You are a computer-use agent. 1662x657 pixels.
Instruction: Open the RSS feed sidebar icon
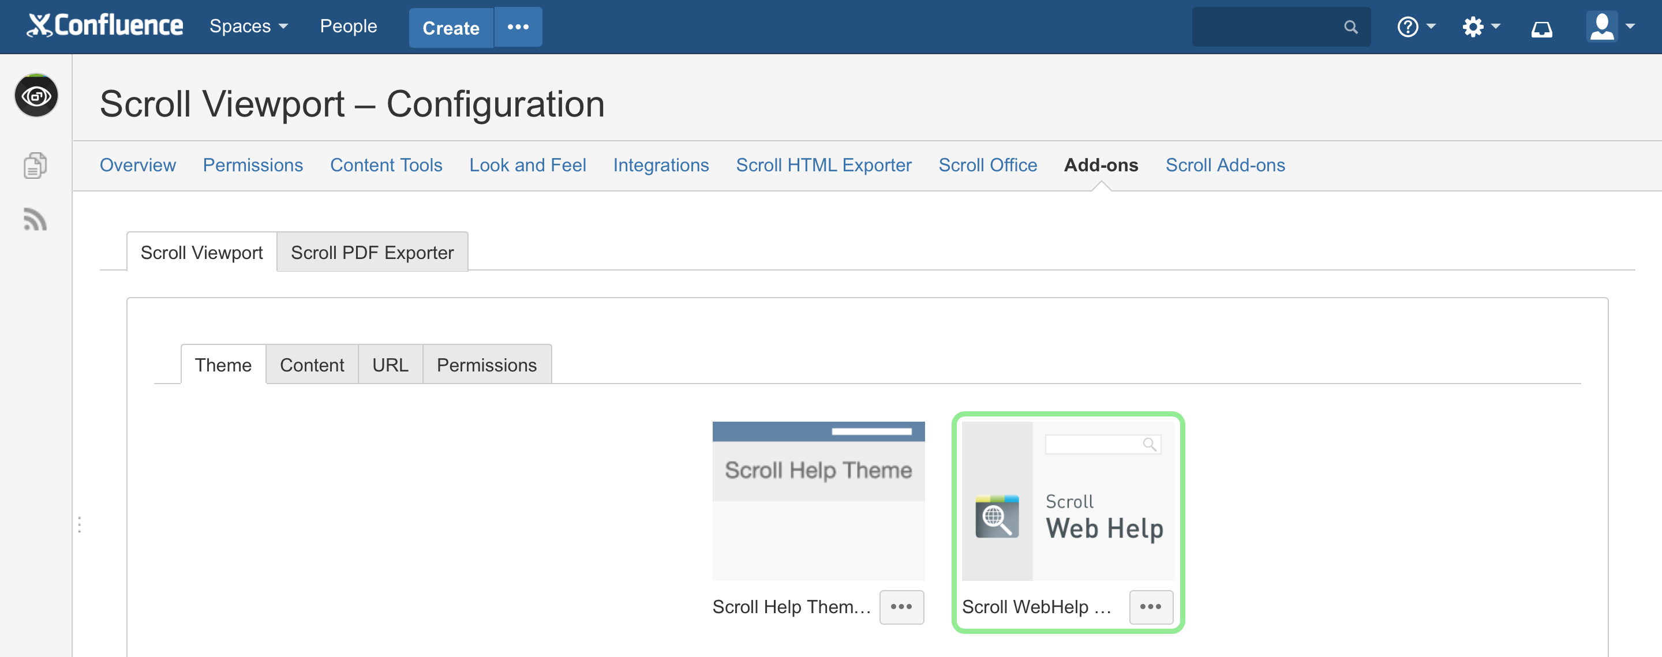pos(35,220)
